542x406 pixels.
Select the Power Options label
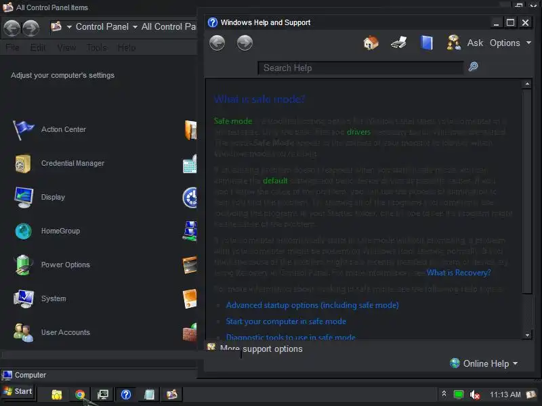(x=65, y=265)
